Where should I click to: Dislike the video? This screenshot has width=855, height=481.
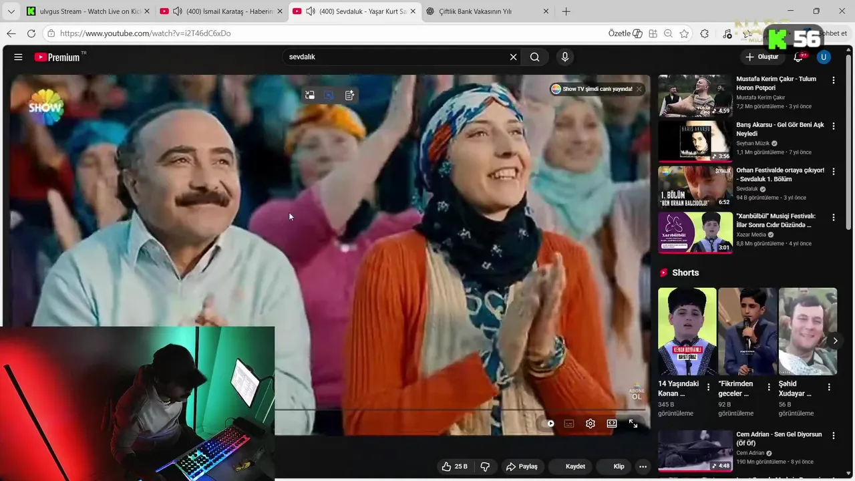point(486,466)
